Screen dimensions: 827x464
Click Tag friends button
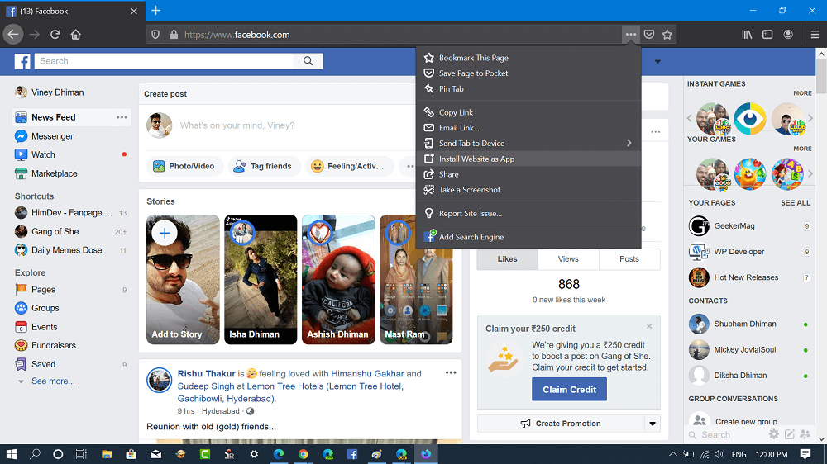click(x=263, y=166)
